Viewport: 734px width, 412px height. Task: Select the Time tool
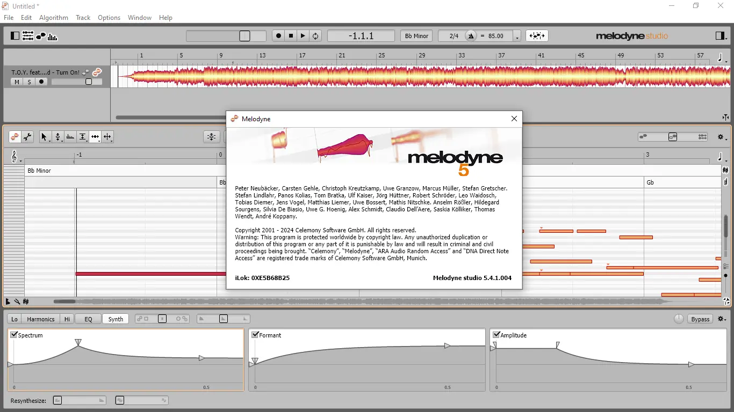click(95, 137)
